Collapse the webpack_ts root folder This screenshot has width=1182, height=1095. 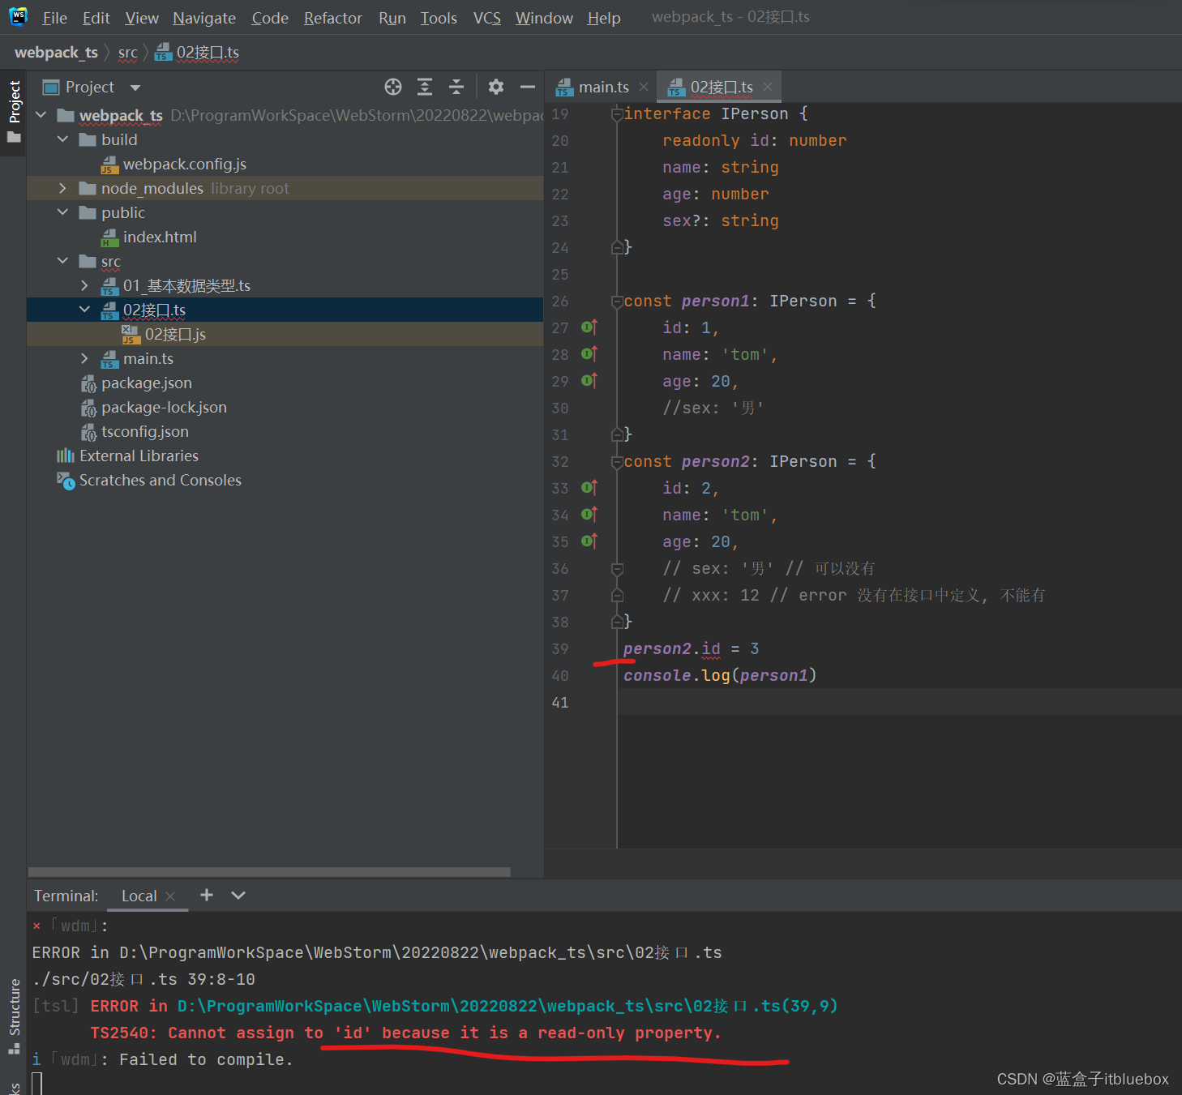pyautogui.click(x=41, y=115)
